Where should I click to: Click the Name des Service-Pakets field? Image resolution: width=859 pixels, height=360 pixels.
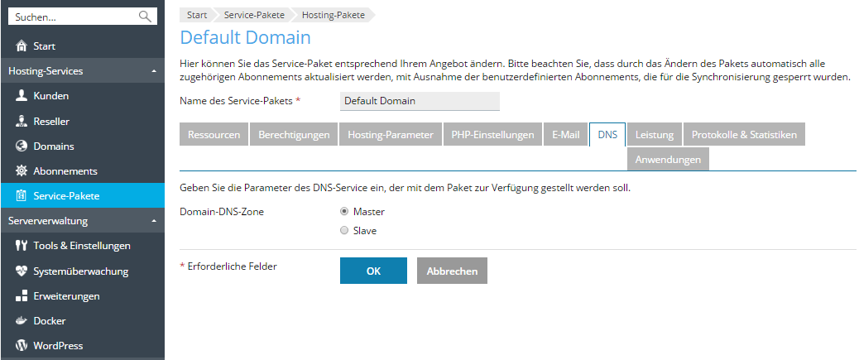(x=420, y=101)
